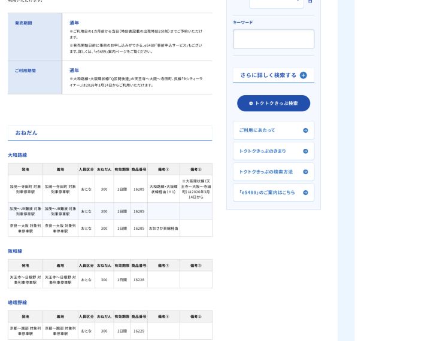Image resolution: width=434 pixels, height=341 pixels.
Task: Click the 大和路線・大阪環状線経由 remark cell
Action: [x=163, y=189]
